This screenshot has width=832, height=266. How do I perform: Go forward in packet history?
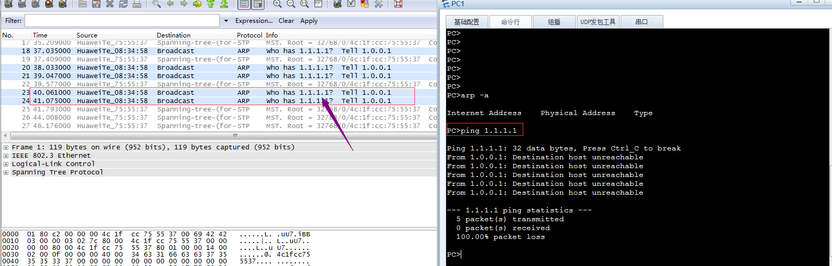click(184, 4)
